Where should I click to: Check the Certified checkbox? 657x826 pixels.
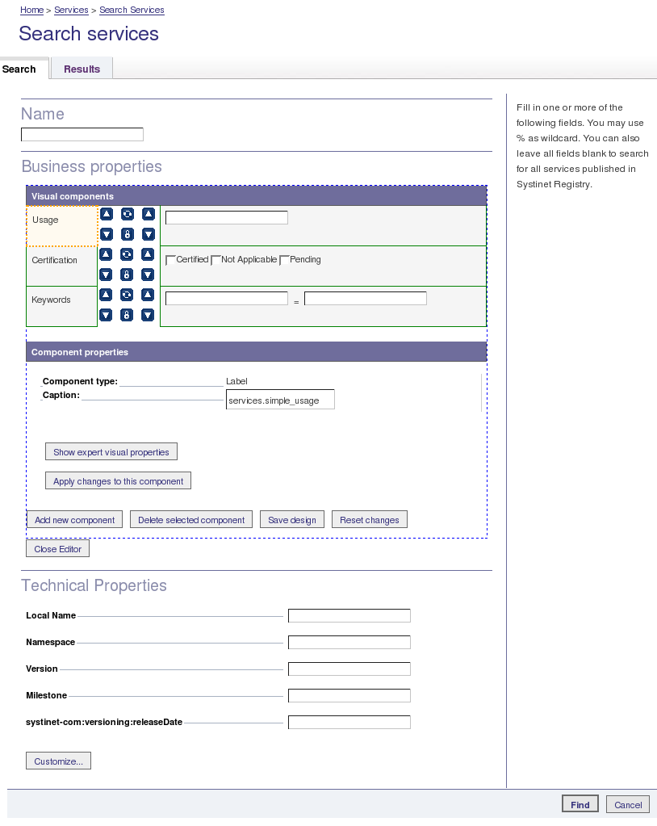170,260
